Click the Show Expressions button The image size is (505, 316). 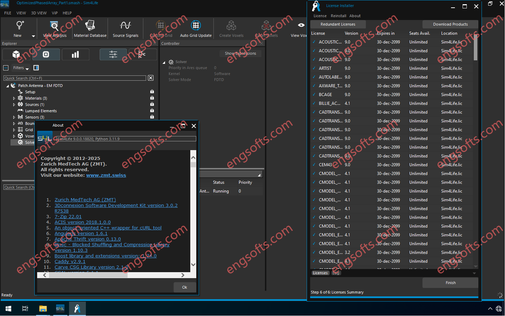[240, 54]
